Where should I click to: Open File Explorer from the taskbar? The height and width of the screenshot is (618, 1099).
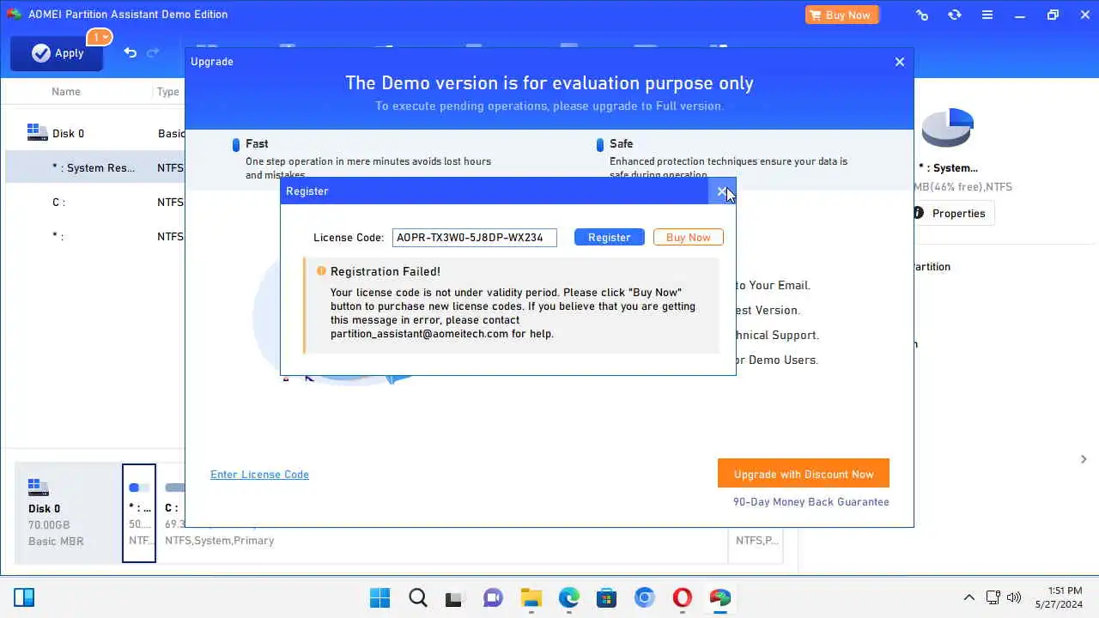[531, 597]
